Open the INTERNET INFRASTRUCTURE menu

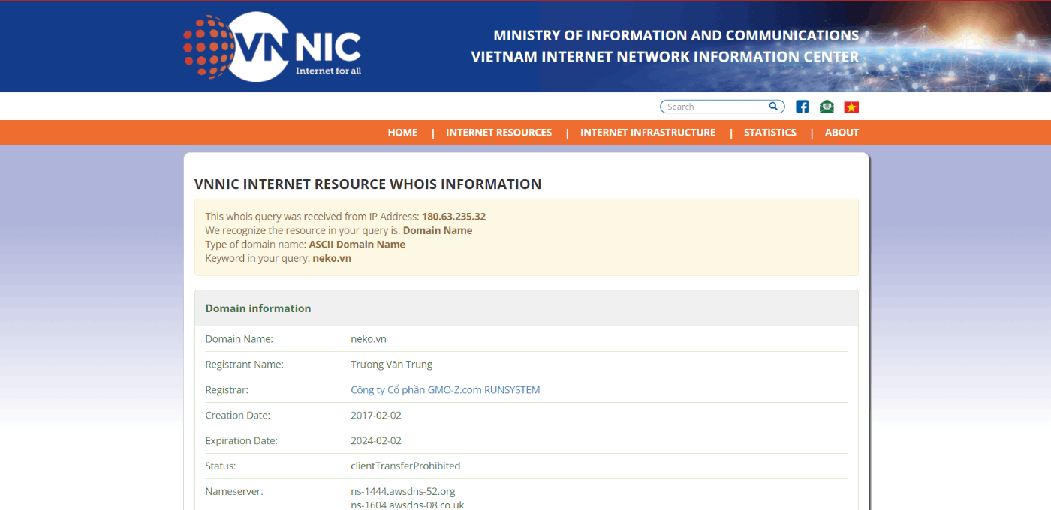pyautogui.click(x=648, y=133)
